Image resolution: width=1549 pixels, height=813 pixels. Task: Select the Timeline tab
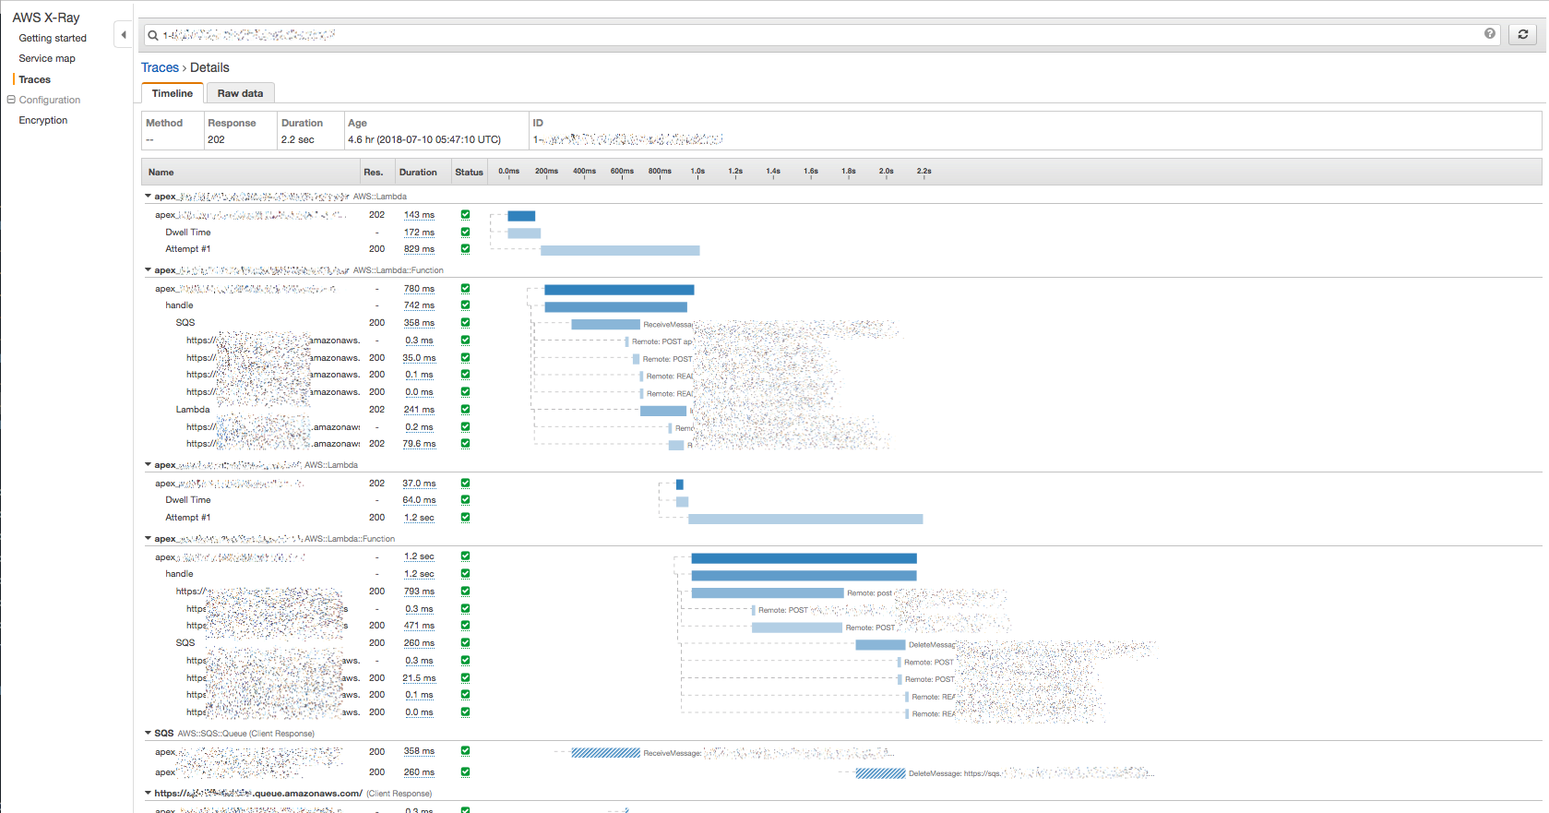(173, 93)
